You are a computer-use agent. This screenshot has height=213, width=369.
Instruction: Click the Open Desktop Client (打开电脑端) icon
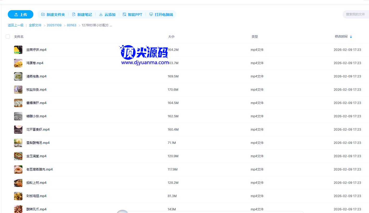[151, 15]
